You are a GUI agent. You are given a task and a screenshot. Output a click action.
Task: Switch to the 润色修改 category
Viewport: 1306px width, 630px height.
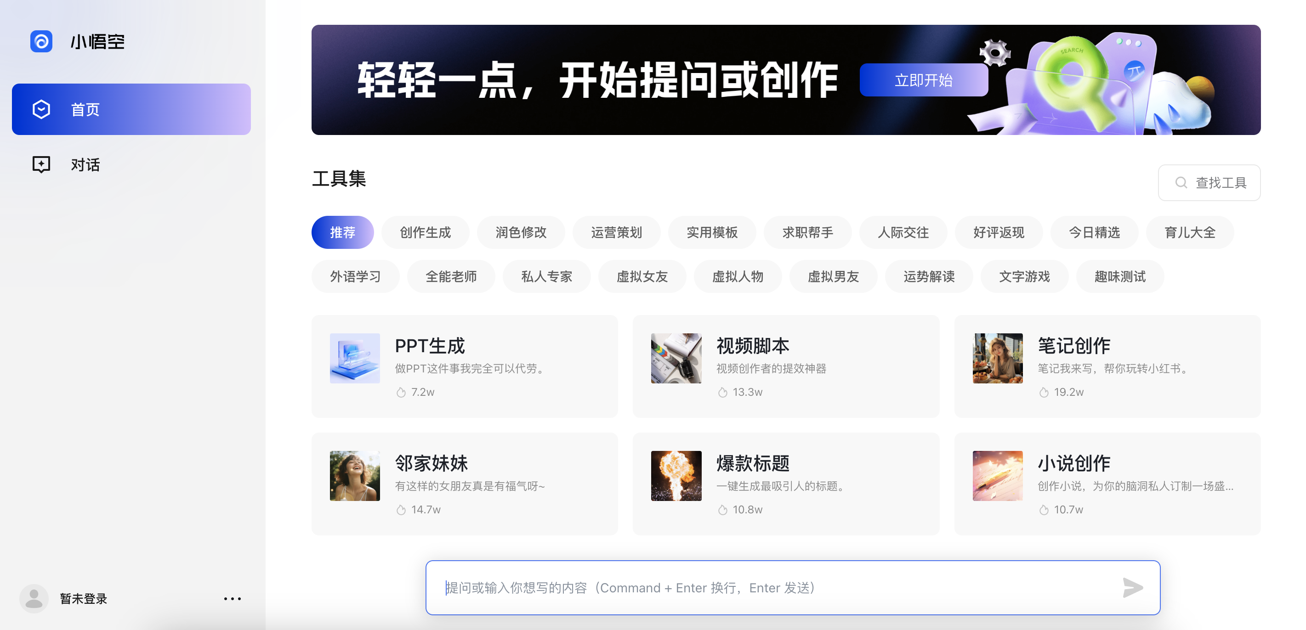pos(521,232)
